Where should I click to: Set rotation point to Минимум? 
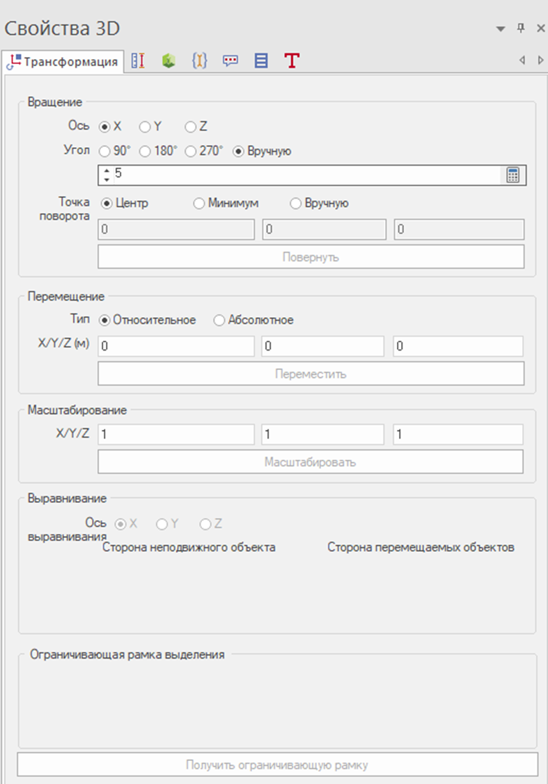pyautogui.click(x=199, y=203)
